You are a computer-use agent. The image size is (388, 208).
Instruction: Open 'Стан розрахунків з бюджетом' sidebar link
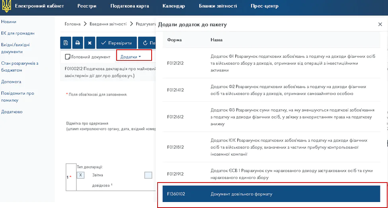tap(19, 66)
